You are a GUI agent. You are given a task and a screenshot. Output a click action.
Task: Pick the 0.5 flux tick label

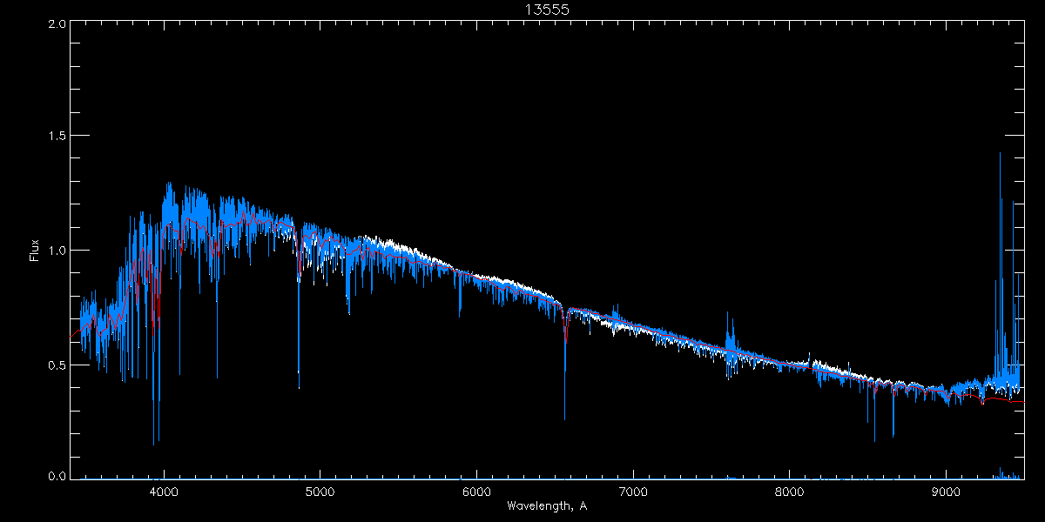(x=55, y=365)
